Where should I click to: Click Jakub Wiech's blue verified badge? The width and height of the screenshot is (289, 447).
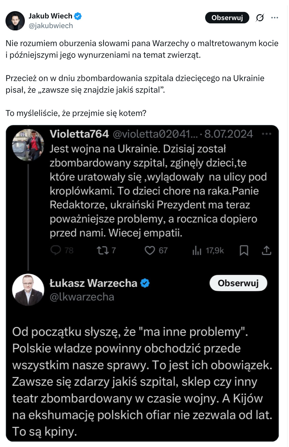tap(78, 16)
